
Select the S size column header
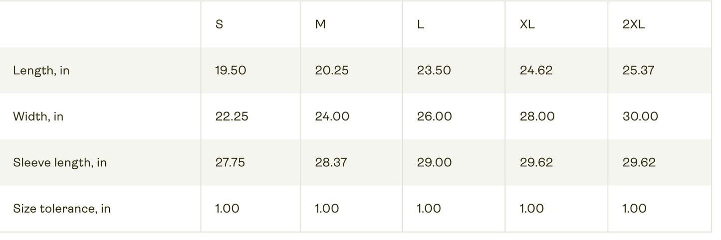point(219,24)
